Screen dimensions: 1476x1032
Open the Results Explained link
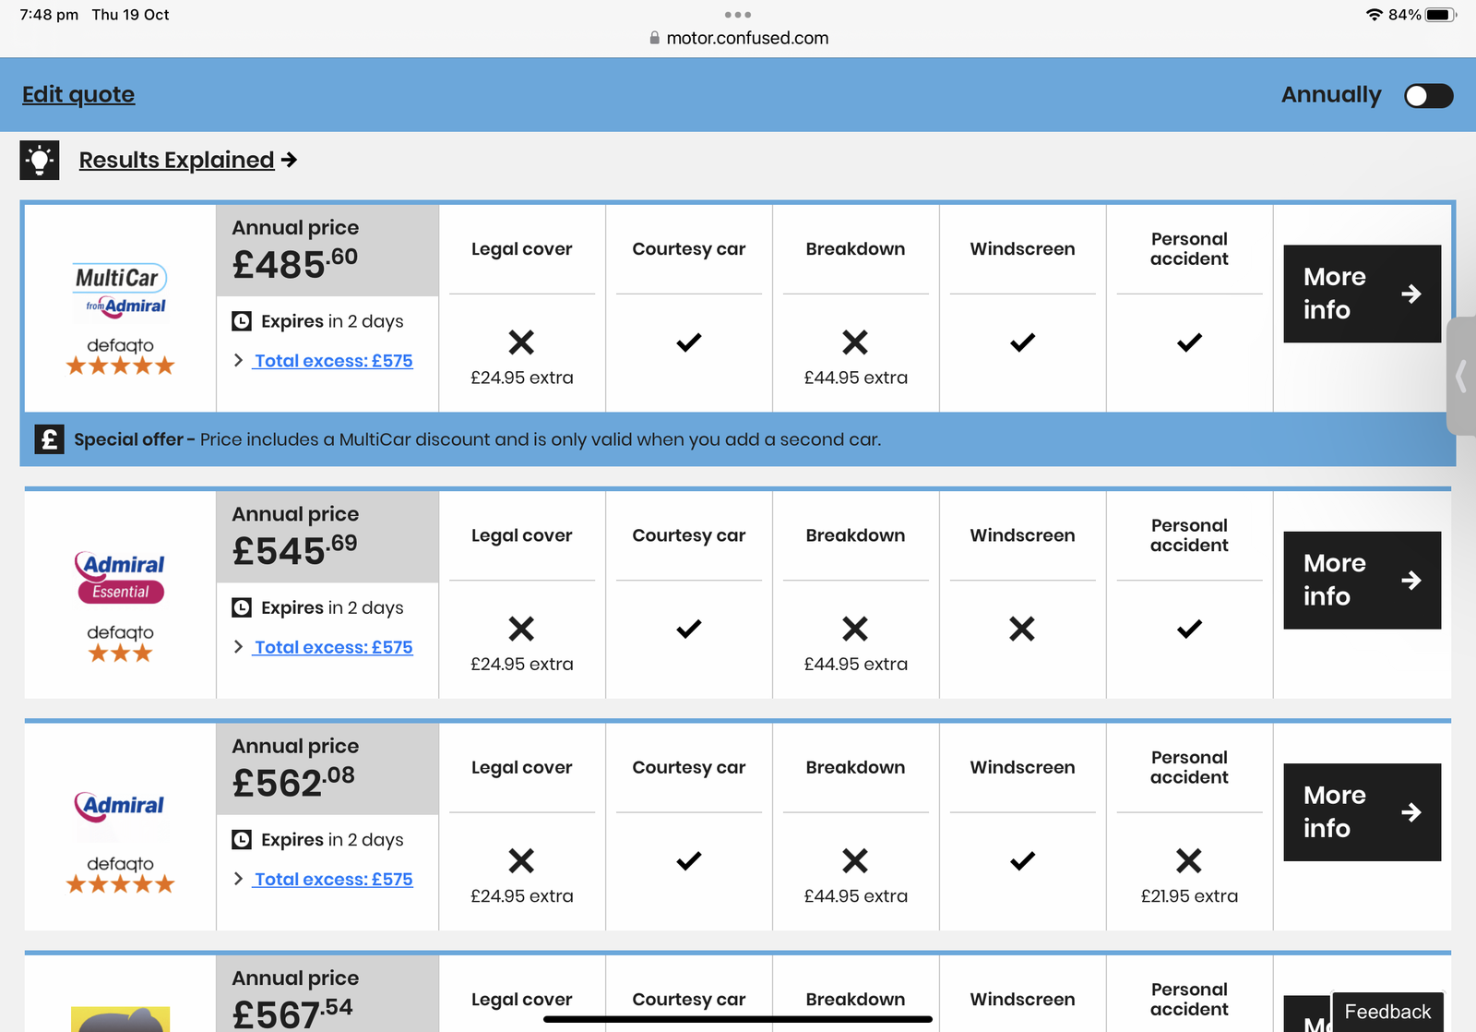pyautogui.click(x=177, y=161)
